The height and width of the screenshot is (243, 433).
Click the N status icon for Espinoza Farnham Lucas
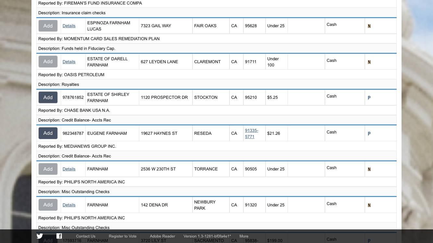369,26
